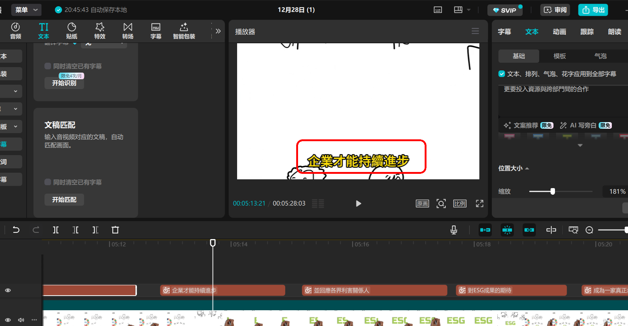Image resolution: width=628 pixels, height=326 pixels.
Task: Switch to the 动画 tab
Action: [x=559, y=32]
